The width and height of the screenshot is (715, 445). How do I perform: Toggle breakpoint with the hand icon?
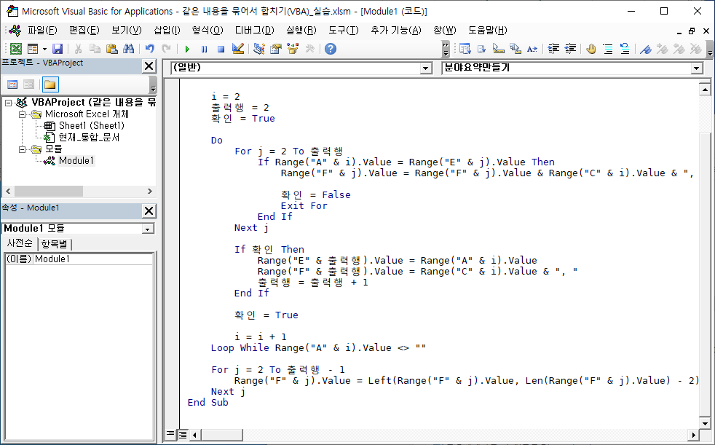(591, 49)
